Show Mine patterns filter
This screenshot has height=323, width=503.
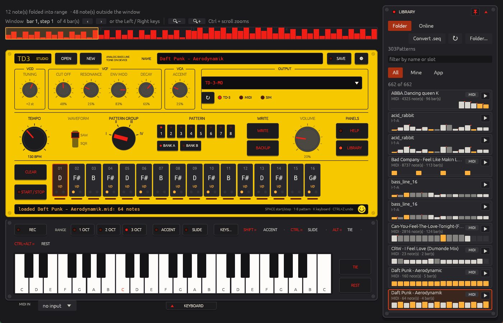[x=416, y=72]
